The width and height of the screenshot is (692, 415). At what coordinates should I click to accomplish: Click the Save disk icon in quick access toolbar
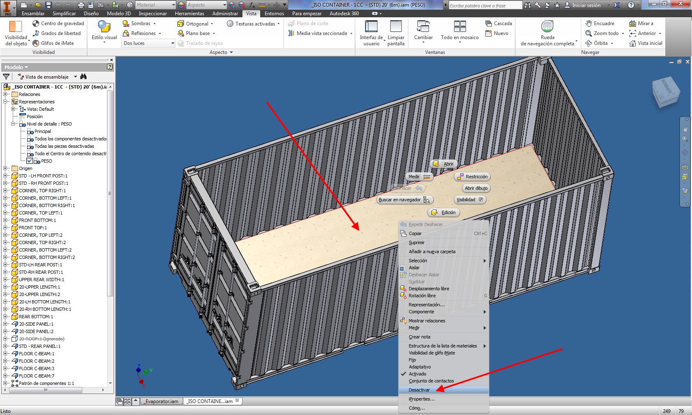(49, 5)
